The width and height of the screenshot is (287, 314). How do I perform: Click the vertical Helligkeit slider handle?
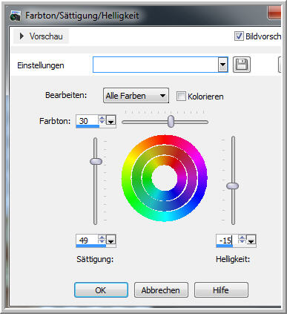pyautogui.click(x=233, y=186)
